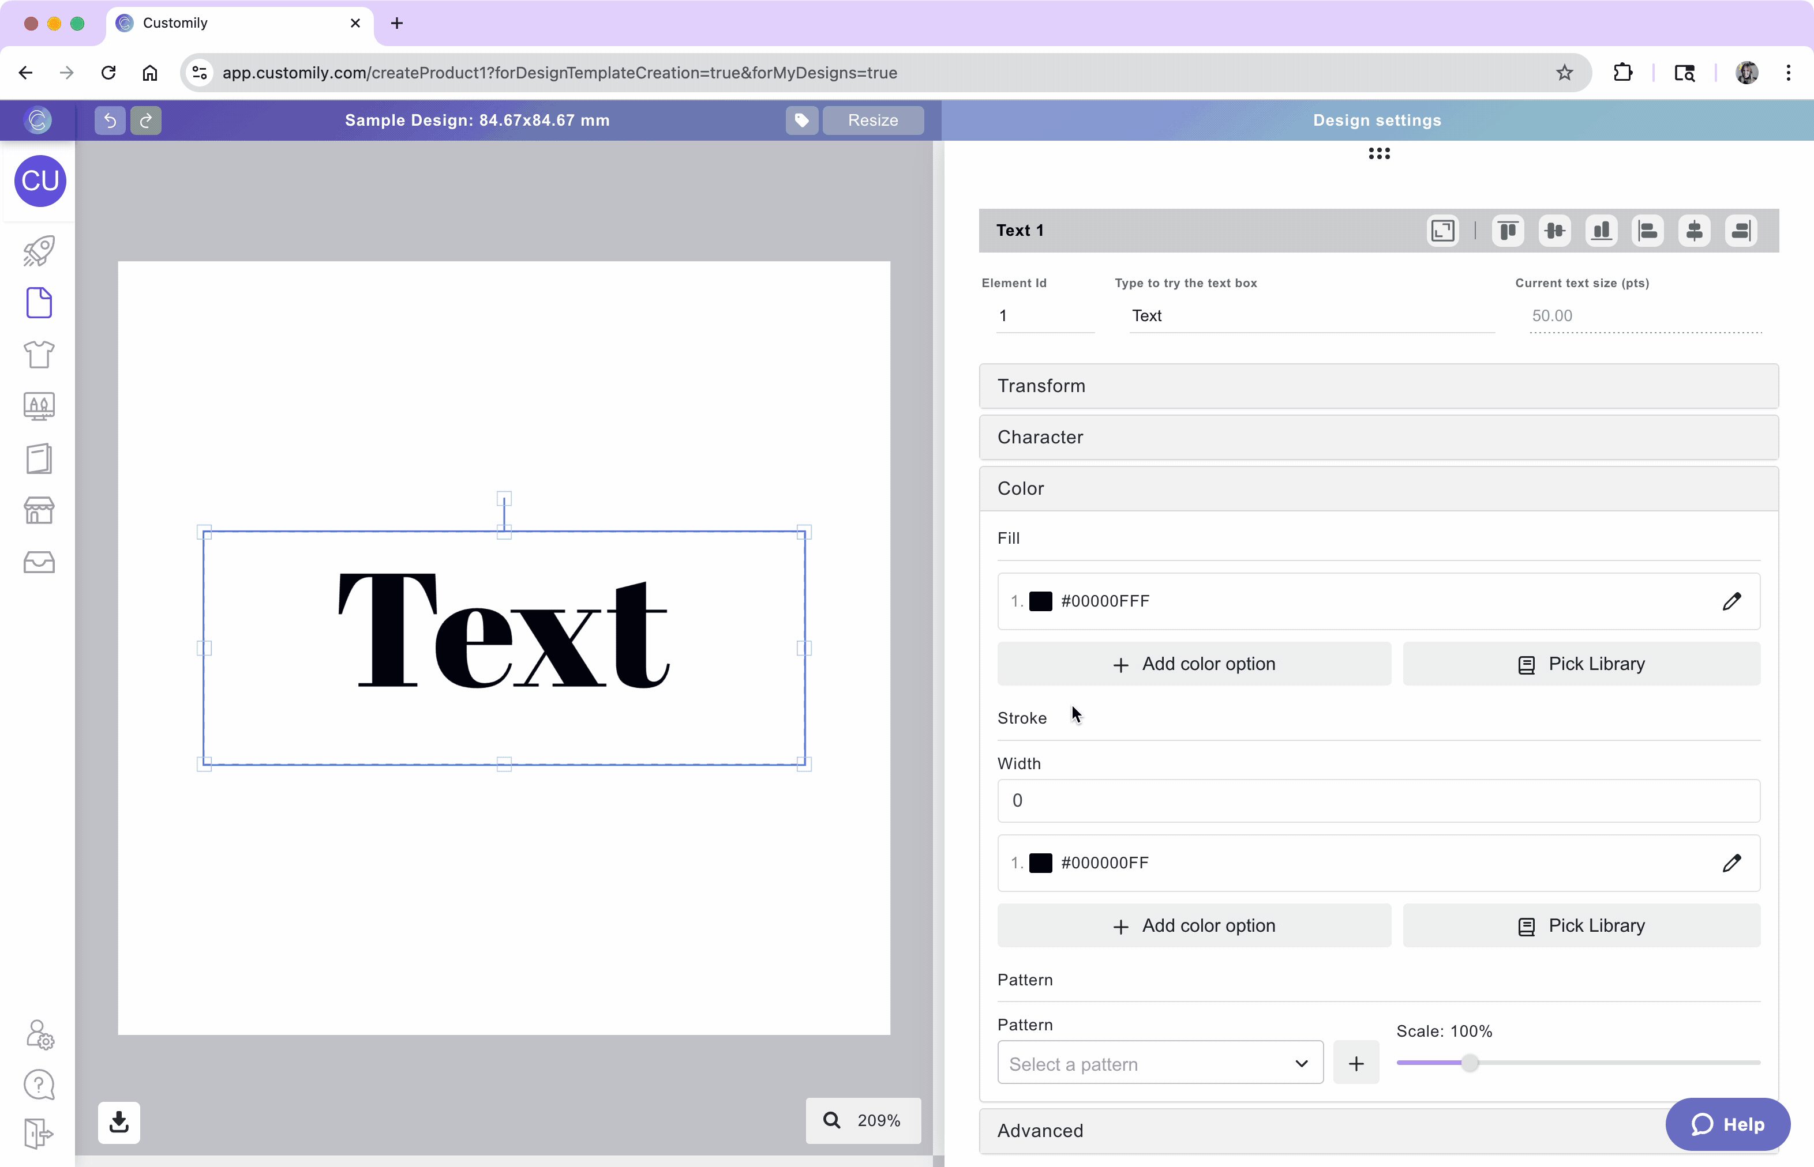The width and height of the screenshot is (1814, 1167).
Task: Expand the Character section
Action: pyautogui.click(x=1378, y=437)
